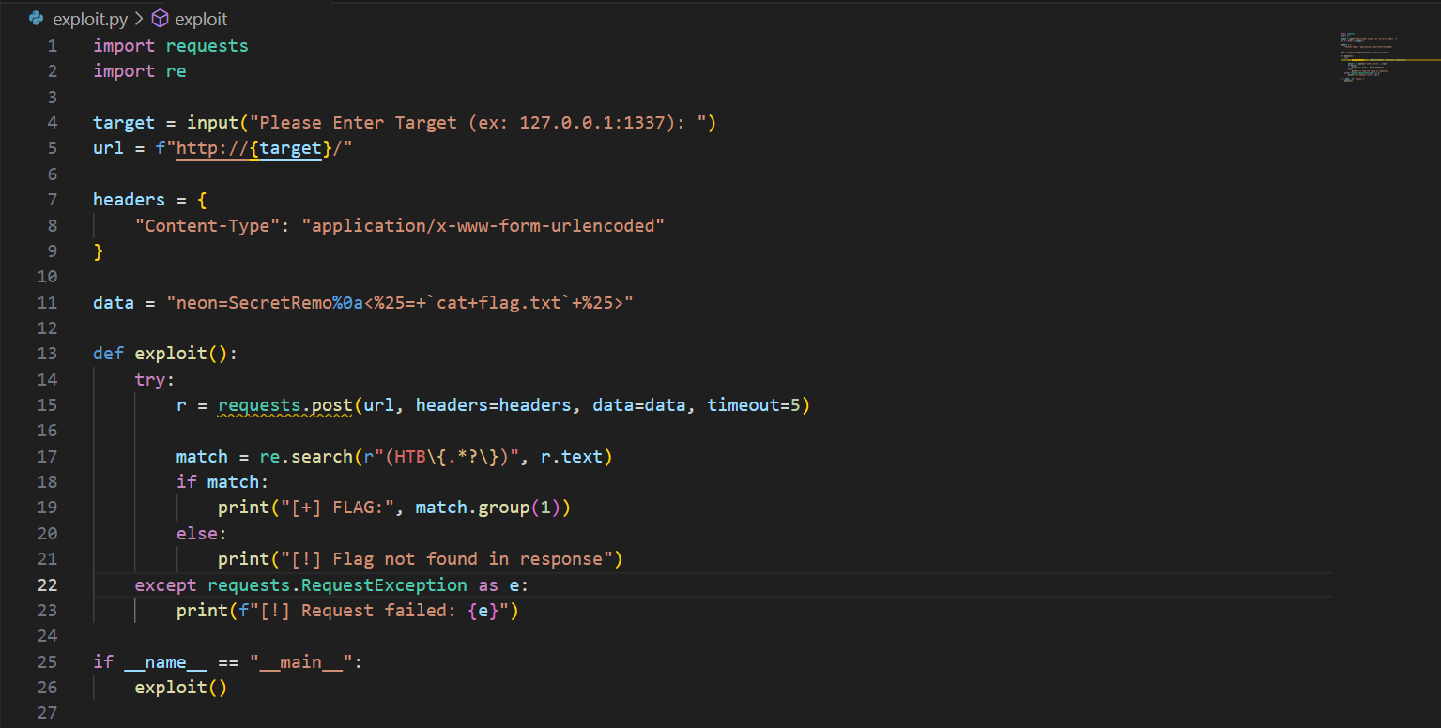1441x728 pixels.
Task: Click 'exploit()' call on line 26
Action: [x=181, y=687]
